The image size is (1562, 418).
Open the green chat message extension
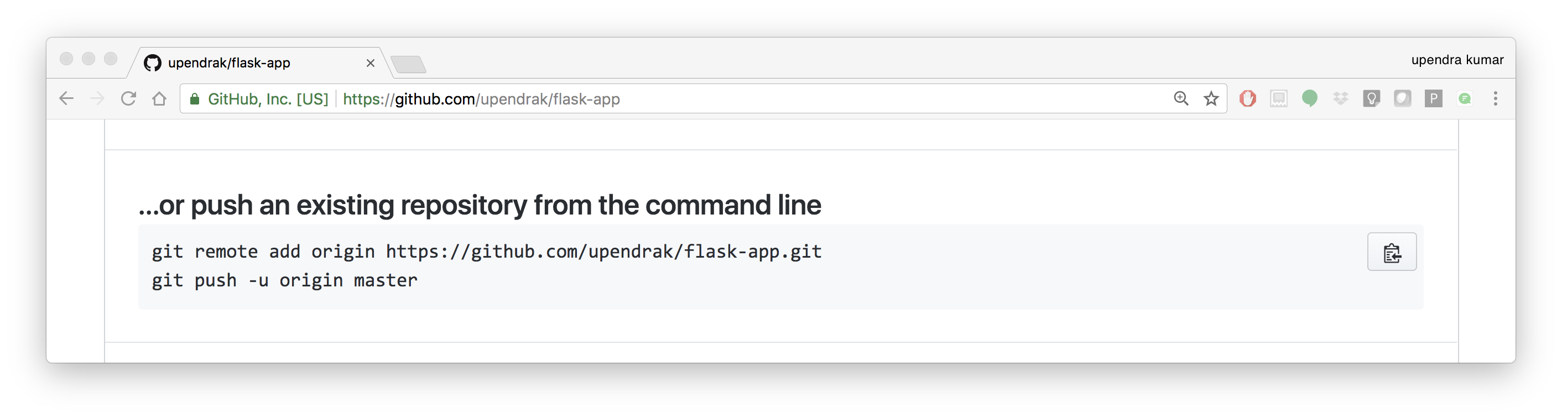(1465, 98)
